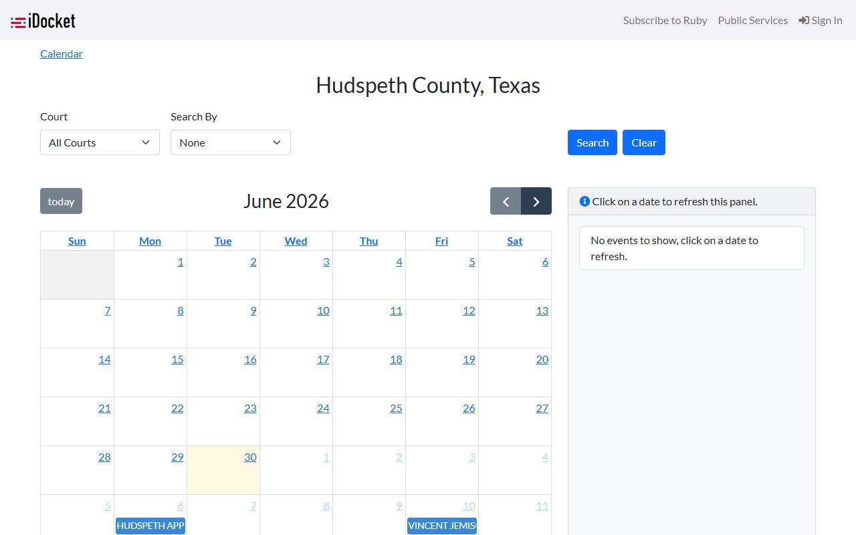Select June 17 on the calendar
The height and width of the screenshot is (535, 856).
(323, 359)
